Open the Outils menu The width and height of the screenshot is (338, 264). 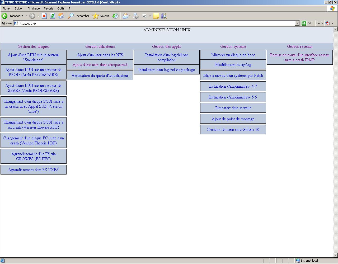pos(61,8)
